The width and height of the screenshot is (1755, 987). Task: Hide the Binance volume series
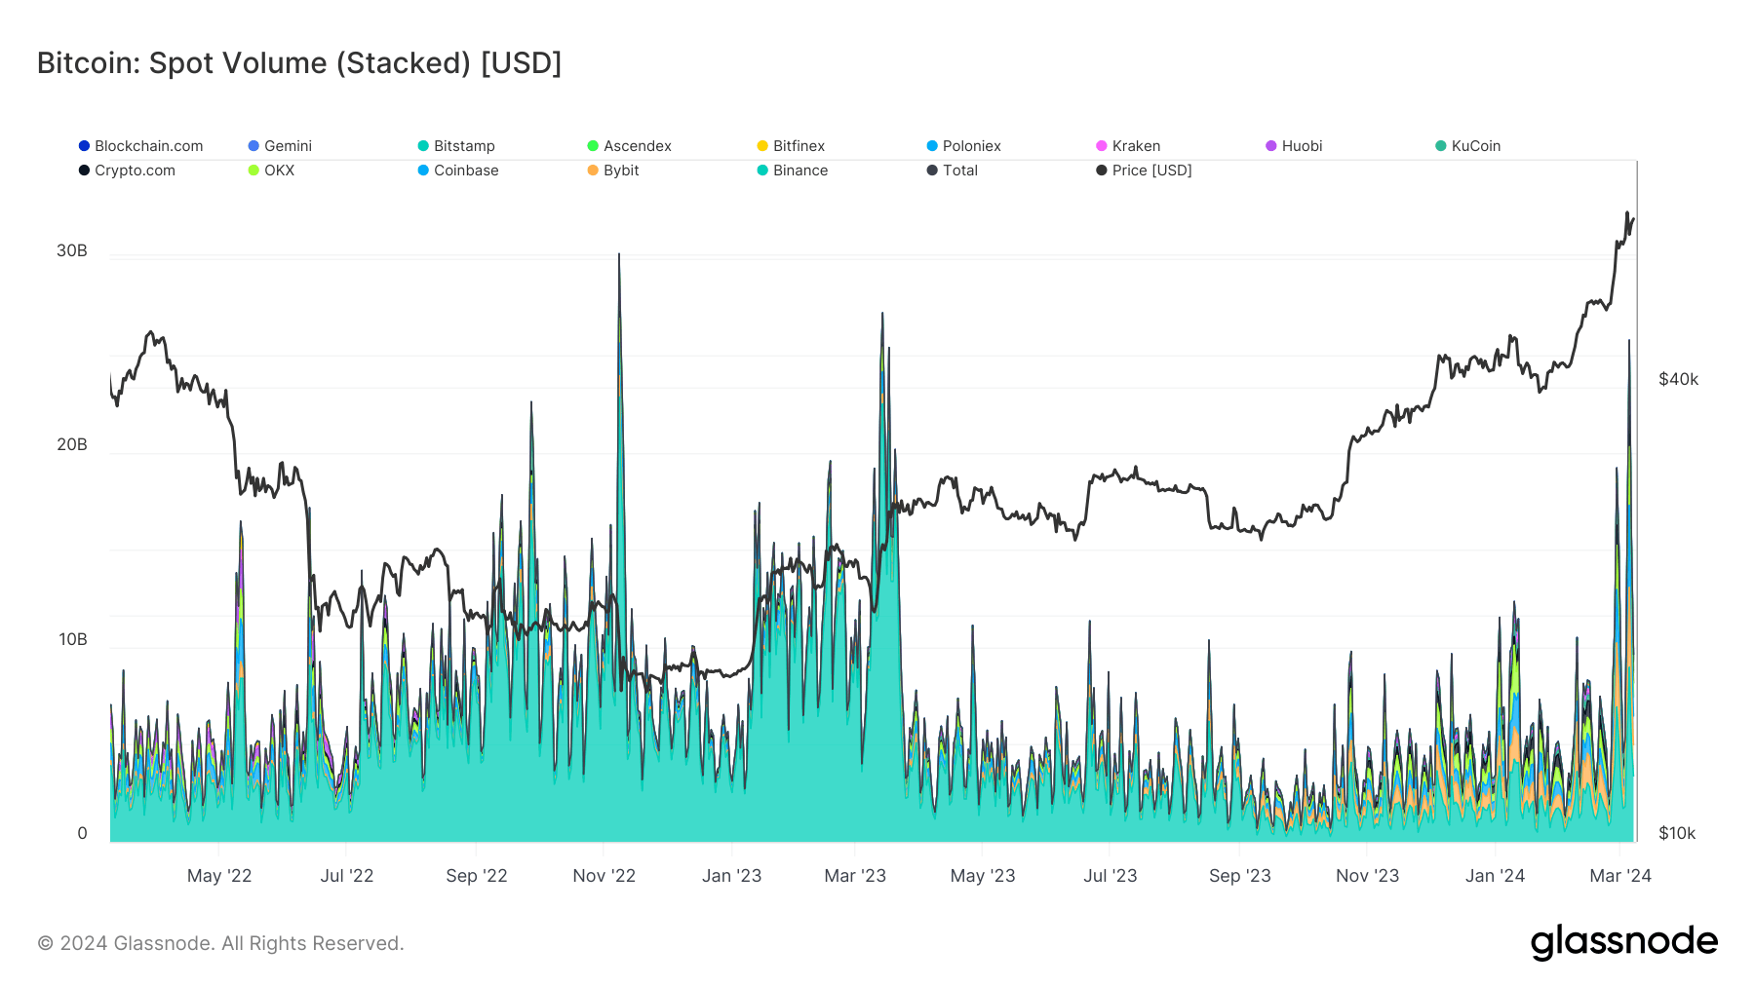pos(799,171)
